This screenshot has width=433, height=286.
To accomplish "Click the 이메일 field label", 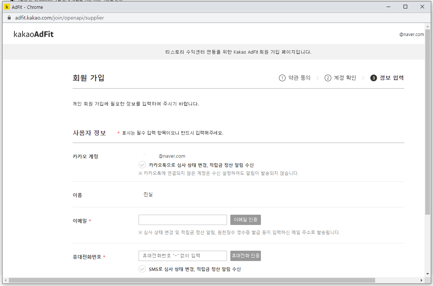I will coord(80,221).
